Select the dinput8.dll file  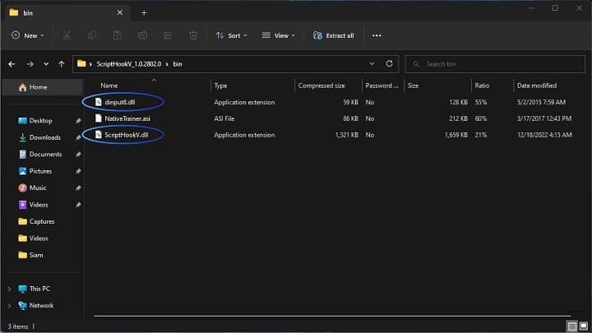(120, 102)
